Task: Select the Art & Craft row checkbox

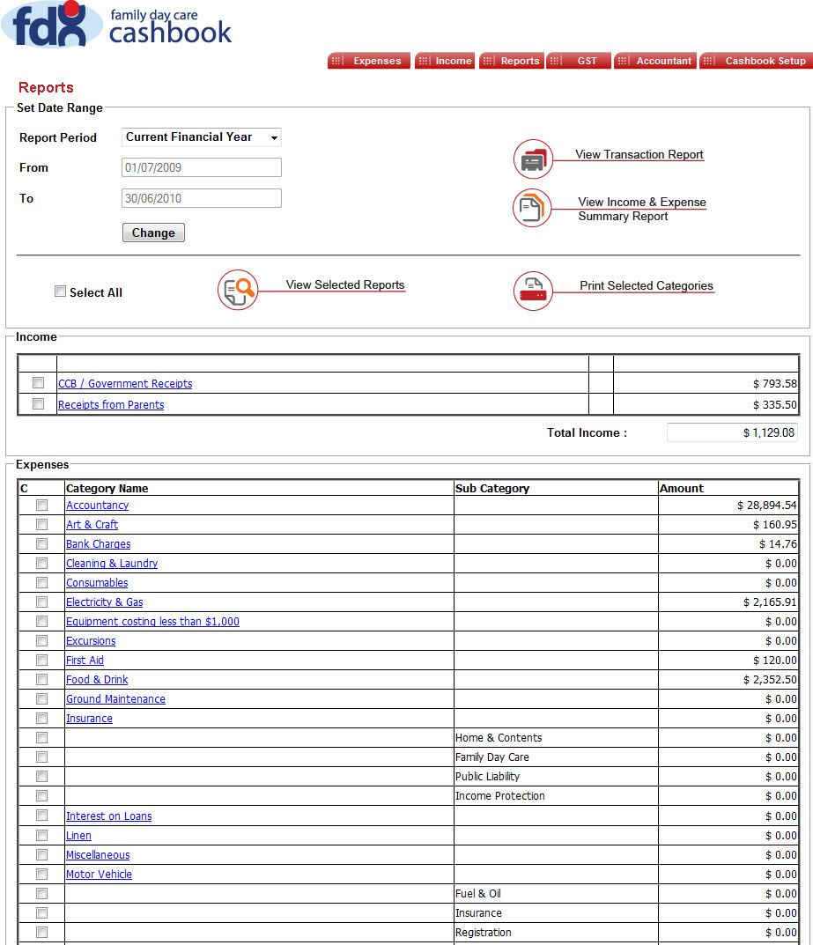Action: tap(41, 524)
